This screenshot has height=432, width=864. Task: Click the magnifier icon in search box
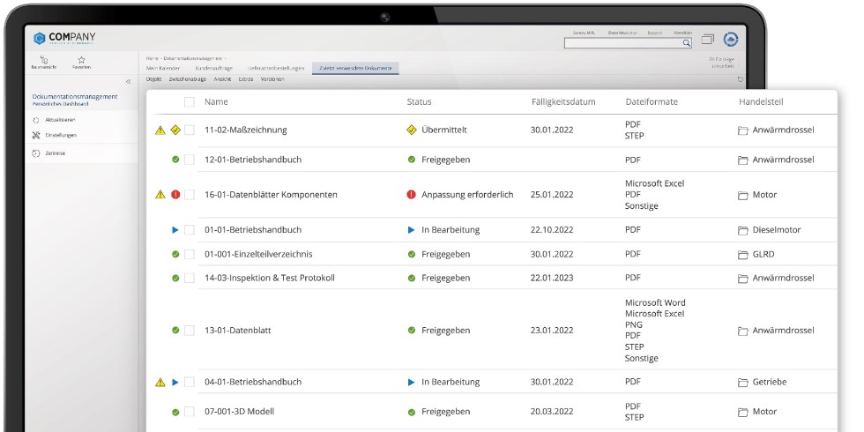pyautogui.click(x=686, y=42)
